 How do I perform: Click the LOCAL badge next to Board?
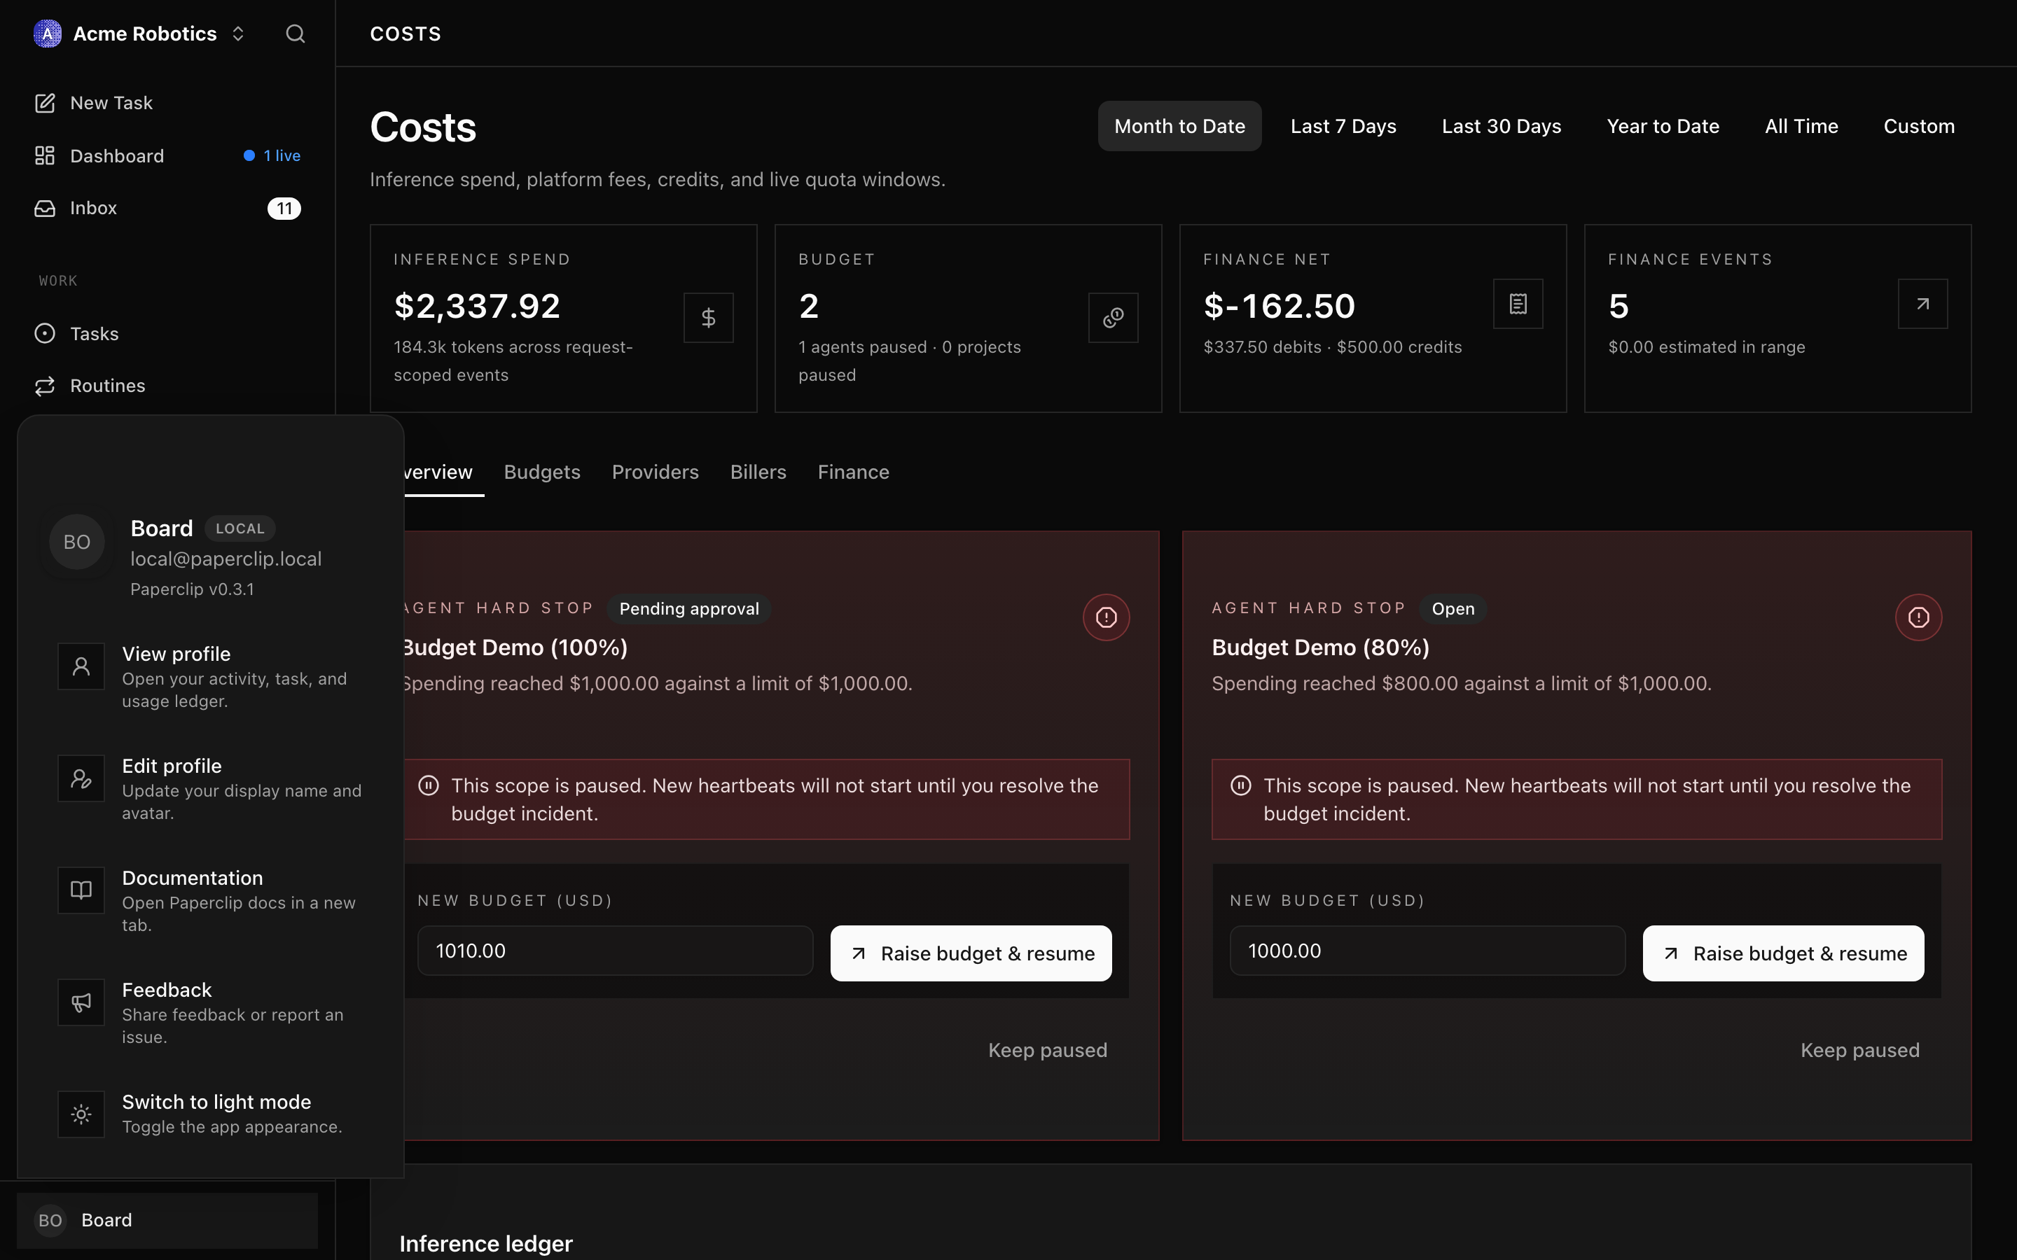point(240,528)
